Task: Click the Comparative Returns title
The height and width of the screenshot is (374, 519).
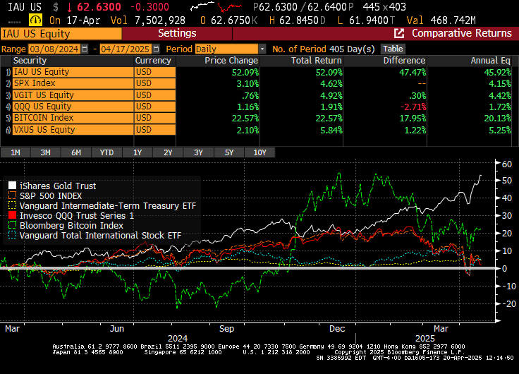Action: (462, 33)
